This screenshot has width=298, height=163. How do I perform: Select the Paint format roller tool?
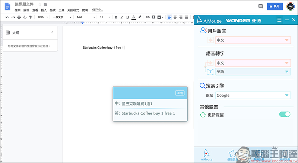pyautogui.click(x=31, y=17)
